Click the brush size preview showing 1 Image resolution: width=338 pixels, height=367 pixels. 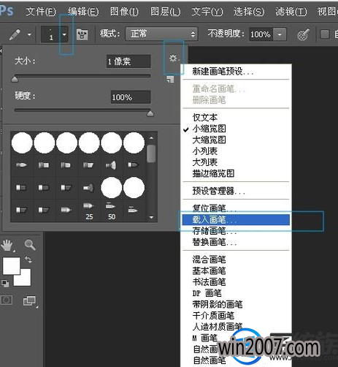[x=51, y=34]
